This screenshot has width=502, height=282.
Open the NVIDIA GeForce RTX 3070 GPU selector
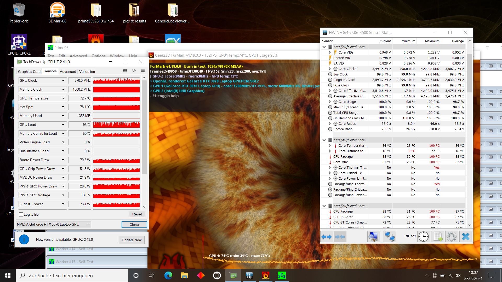point(53,224)
